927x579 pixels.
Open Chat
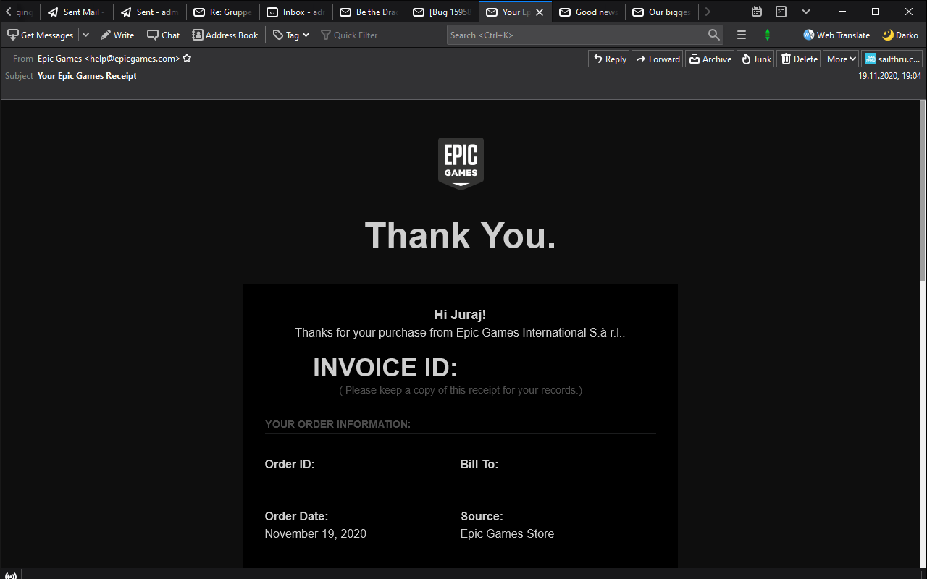tap(163, 35)
